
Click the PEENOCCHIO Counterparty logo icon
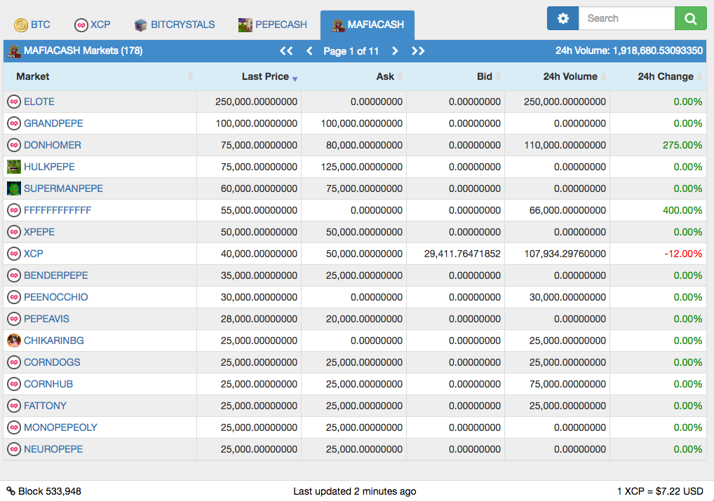(13, 297)
